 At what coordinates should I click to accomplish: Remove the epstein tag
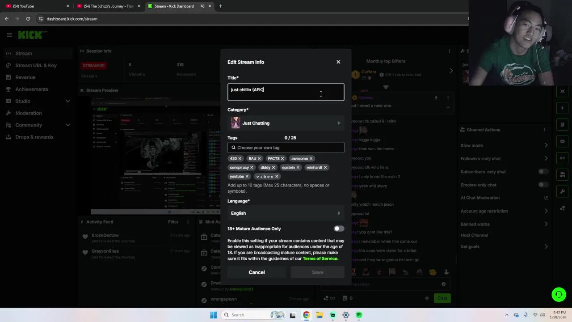pos(298,167)
